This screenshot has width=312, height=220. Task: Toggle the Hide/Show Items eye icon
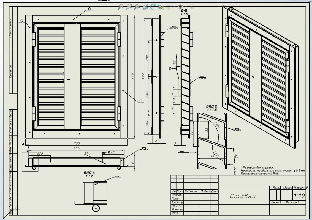pos(181,7)
